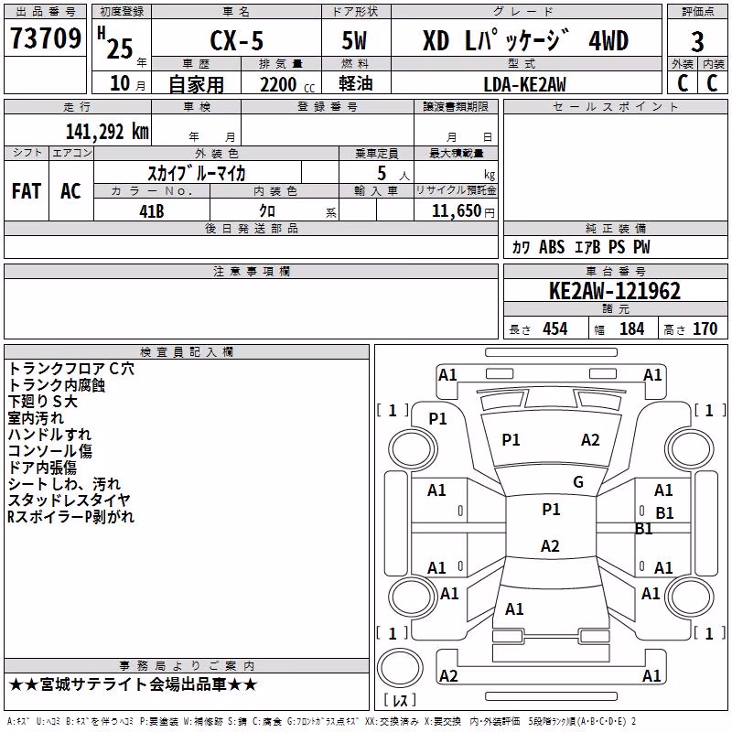Select inspector note ドア内張傷
The width and height of the screenshot is (732, 732).
click(42, 468)
